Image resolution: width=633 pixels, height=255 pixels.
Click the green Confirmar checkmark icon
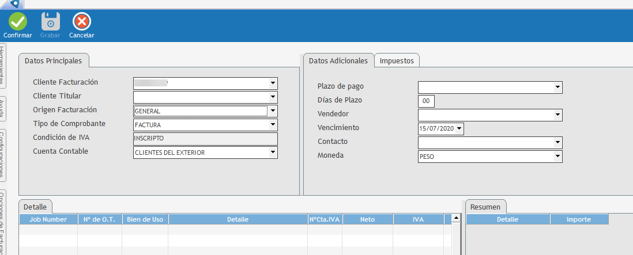[x=17, y=22]
